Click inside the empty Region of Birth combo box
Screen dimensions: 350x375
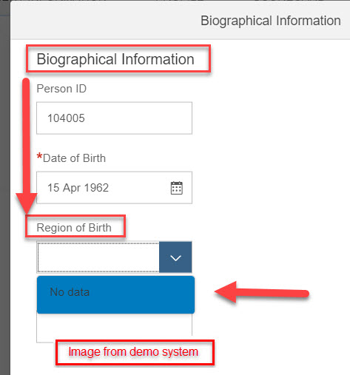click(98, 257)
